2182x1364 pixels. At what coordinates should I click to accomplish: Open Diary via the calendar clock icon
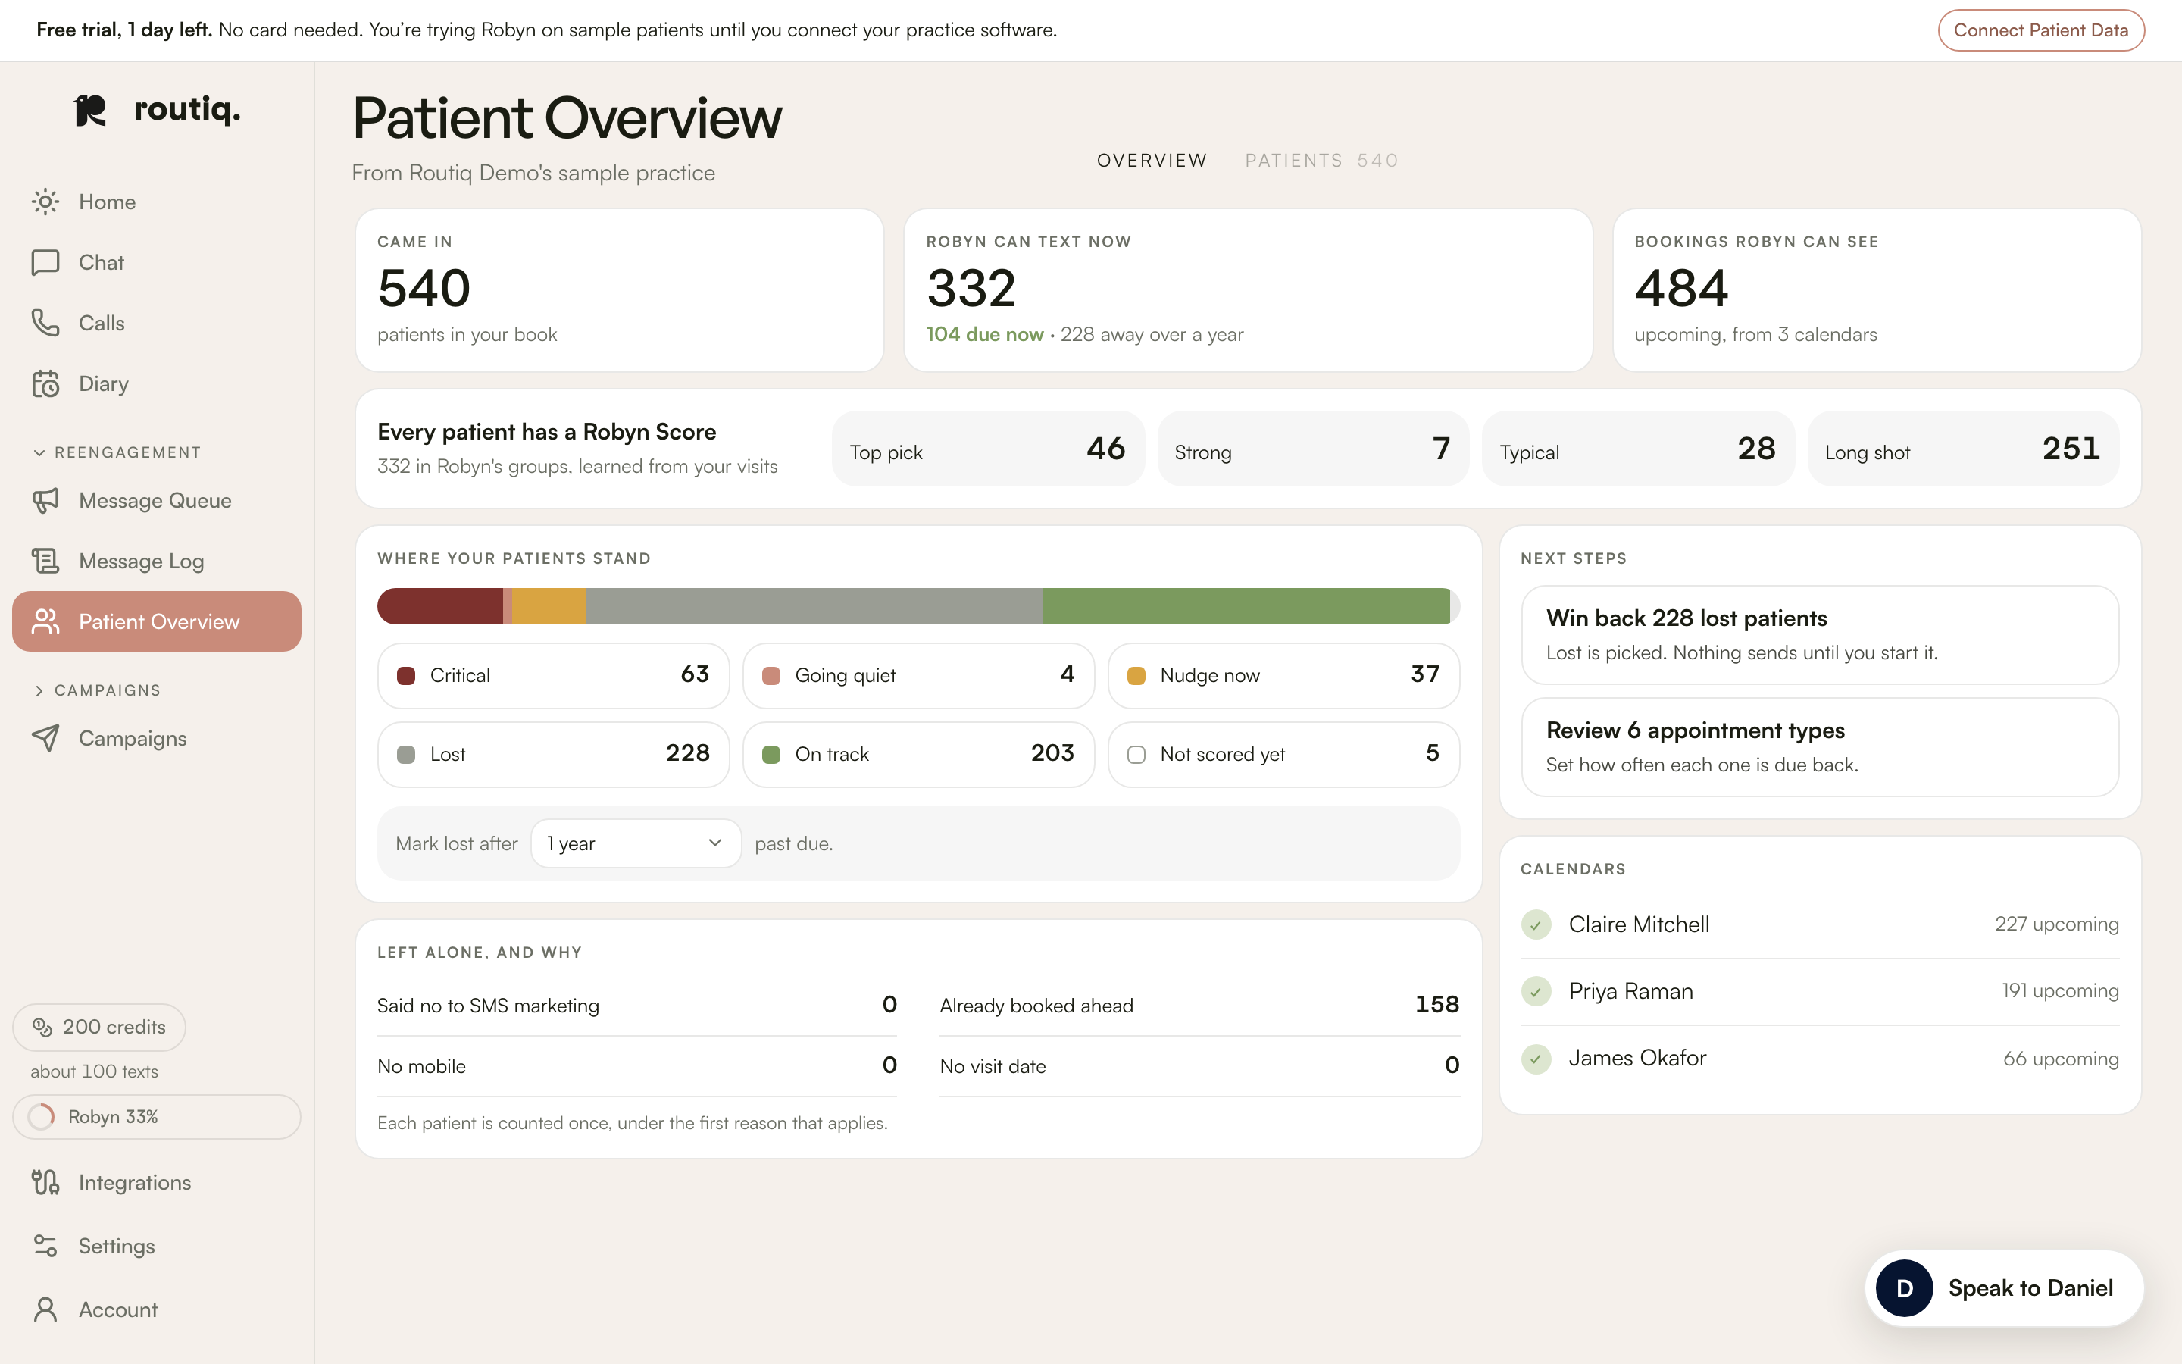(x=45, y=383)
